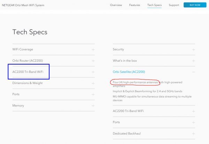Click the Dimensions & Weight heading
Image resolution: width=209 pixels, height=144 pixels.
pos(28,83)
